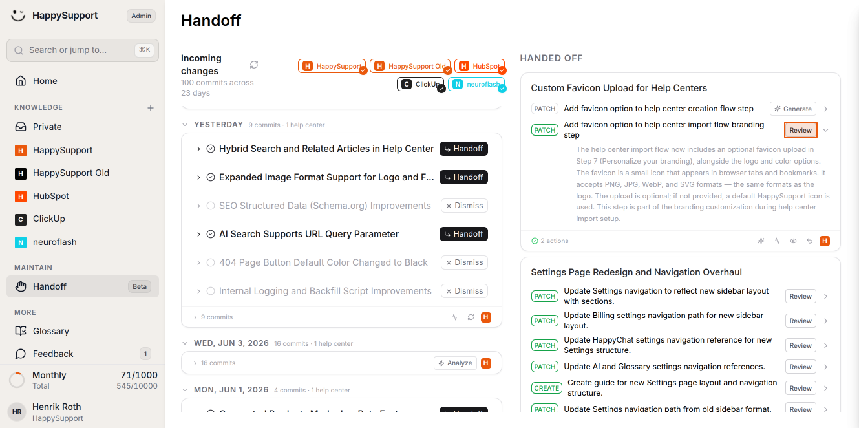859x428 pixels.
Task: Expand the AI Search Supports URL Query item
Action: [x=198, y=234]
